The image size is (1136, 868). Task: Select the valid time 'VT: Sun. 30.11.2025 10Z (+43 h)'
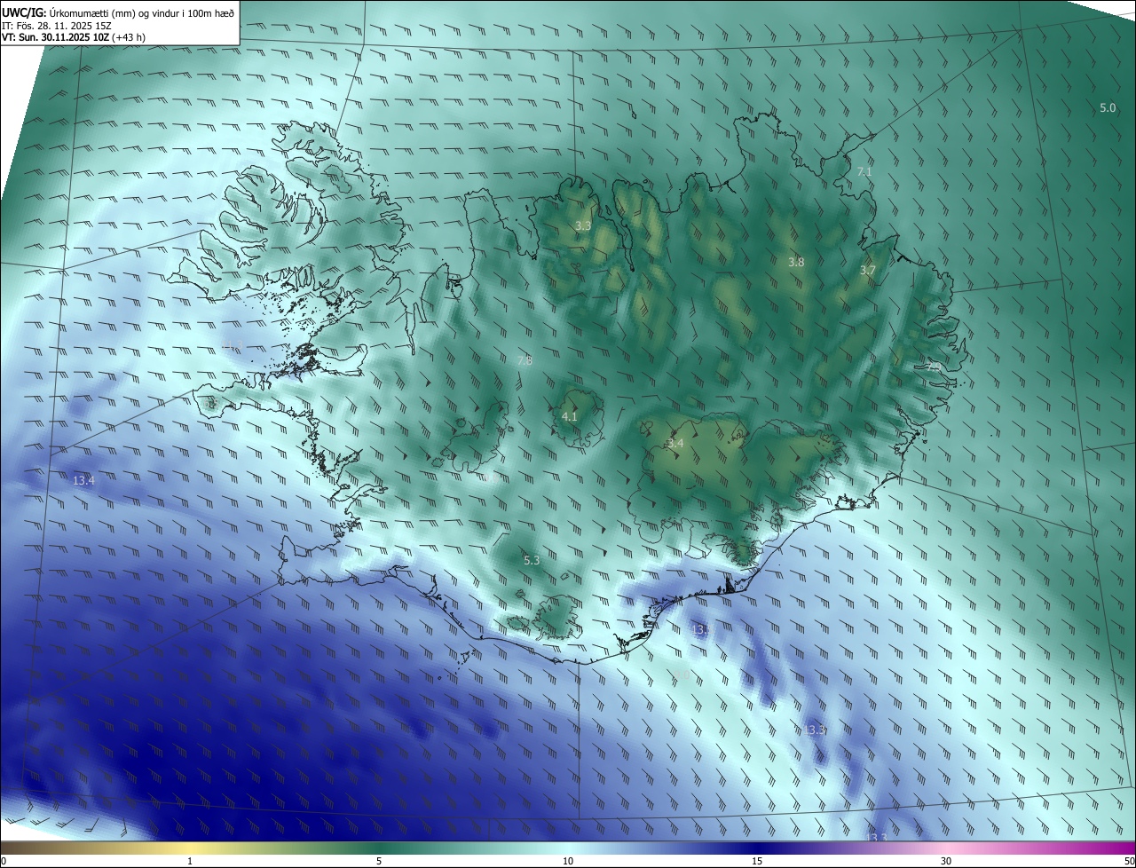tap(74, 37)
